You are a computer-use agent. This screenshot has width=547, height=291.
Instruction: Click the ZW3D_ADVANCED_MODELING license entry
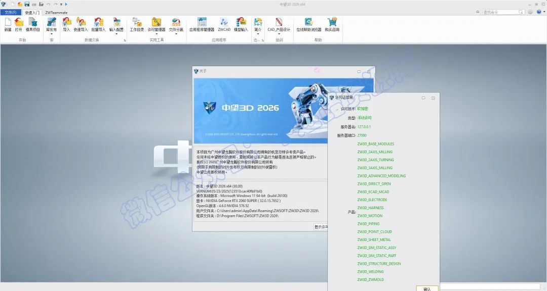point(382,176)
